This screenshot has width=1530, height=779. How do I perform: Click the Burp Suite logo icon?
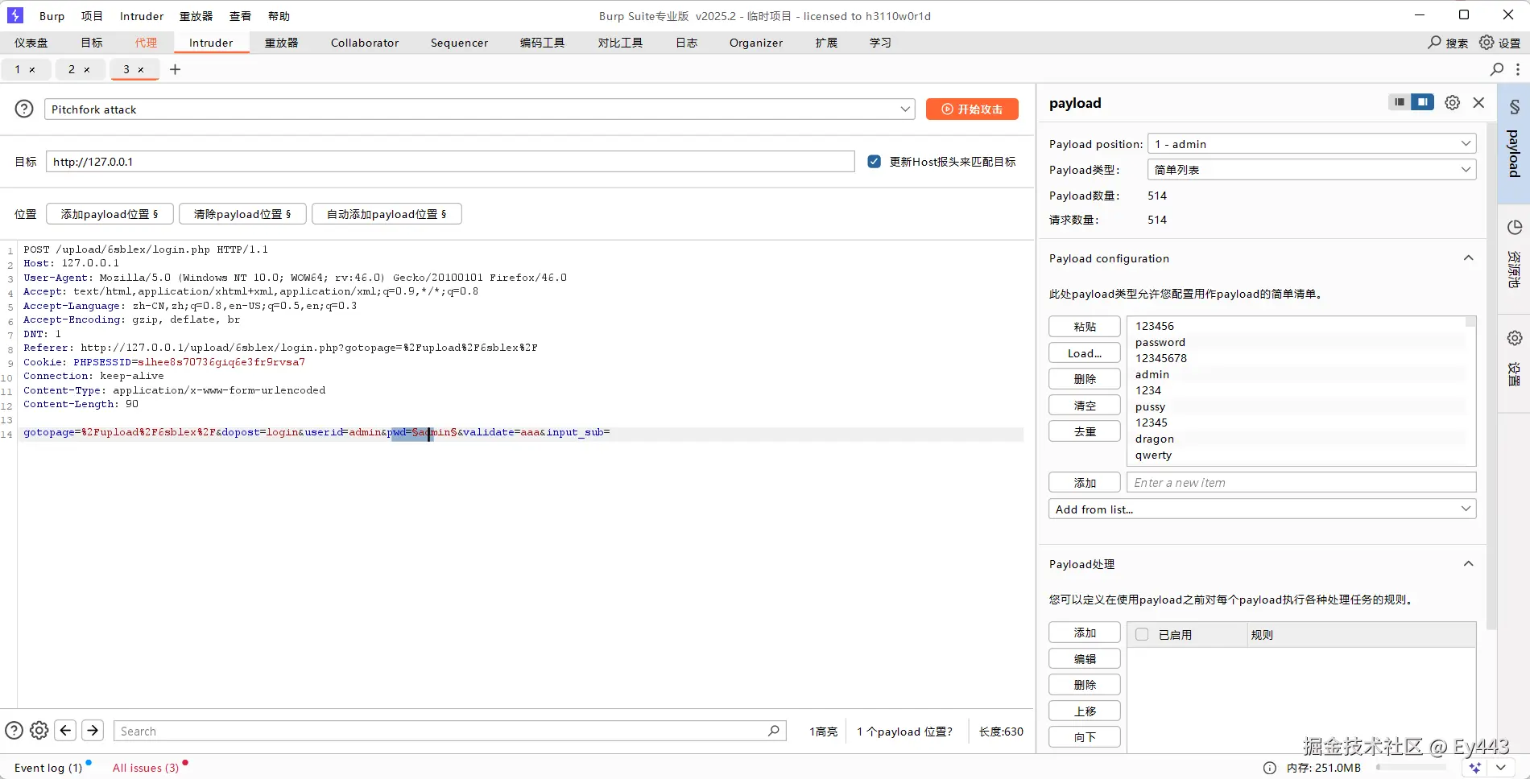coord(15,15)
